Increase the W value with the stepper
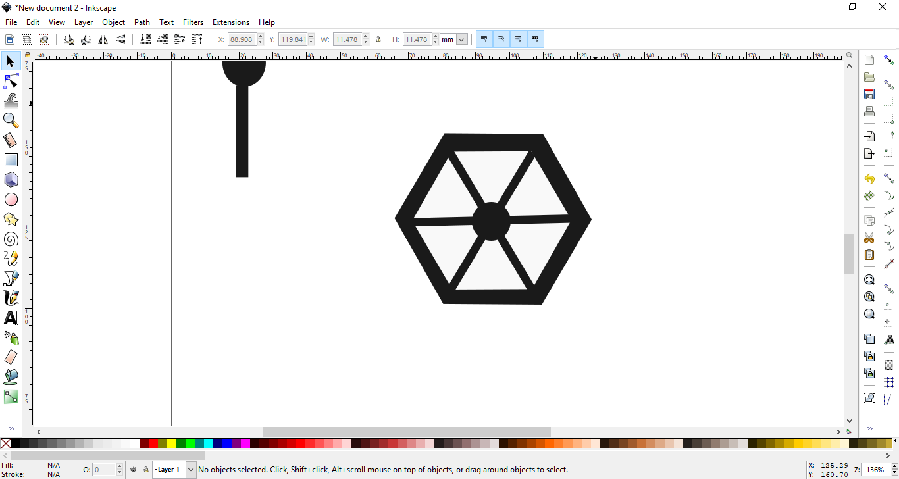Screen dimensions: 899x479 (x=366, y=36)
